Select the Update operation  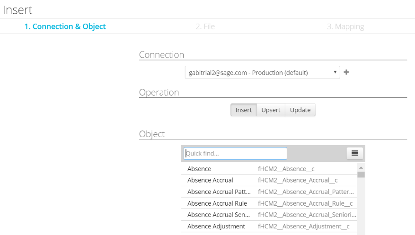click(x=300, y=110)
